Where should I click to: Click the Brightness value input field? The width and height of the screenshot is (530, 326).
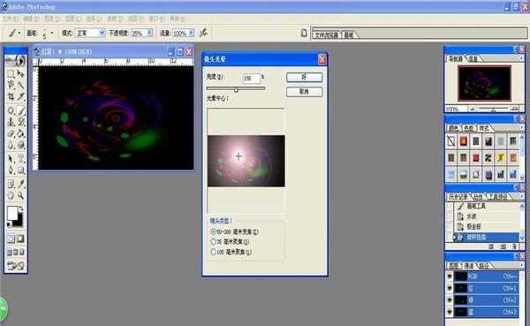(251, 78)
